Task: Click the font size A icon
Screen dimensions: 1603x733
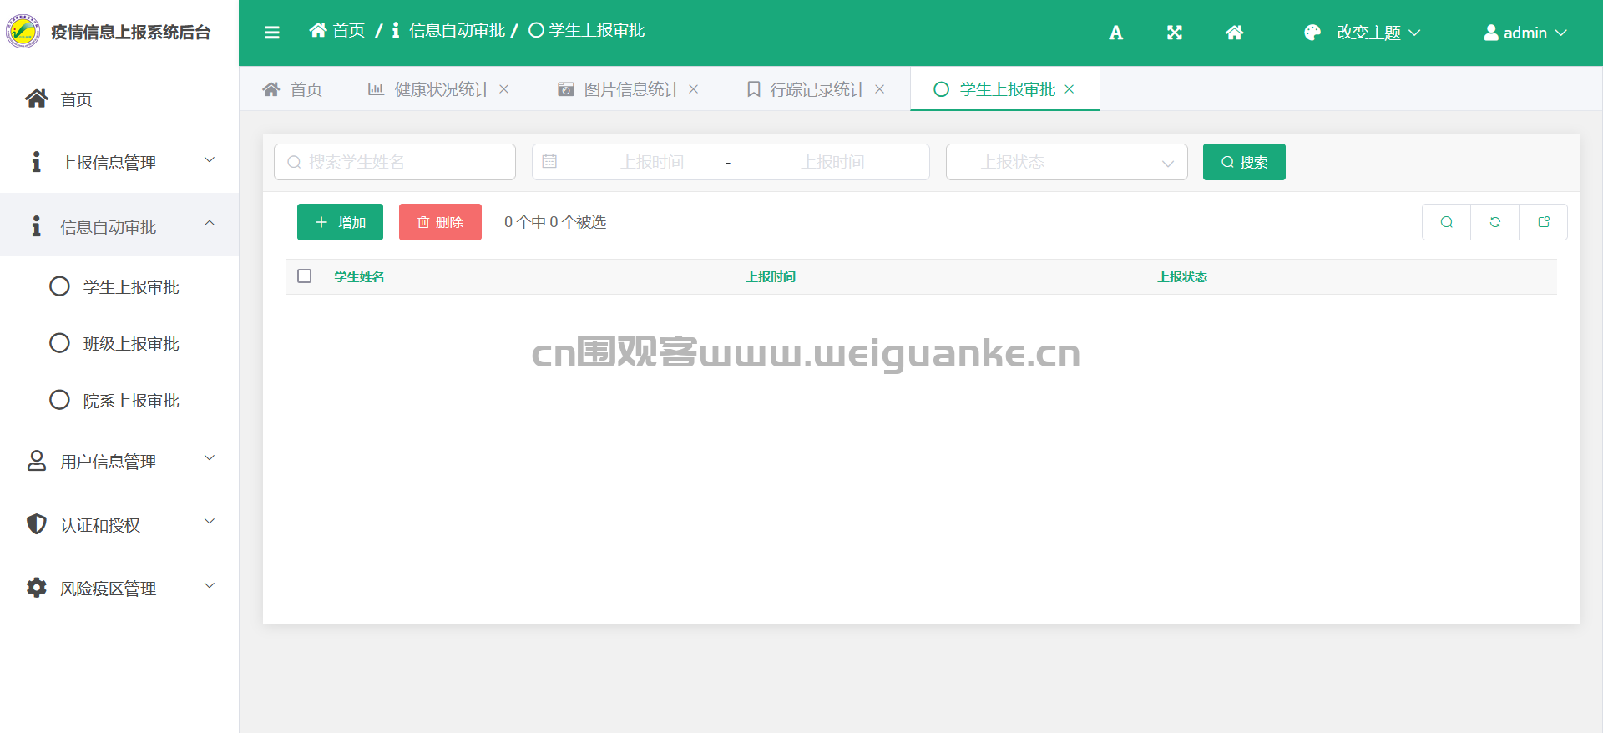Action: click(1115, 33)
